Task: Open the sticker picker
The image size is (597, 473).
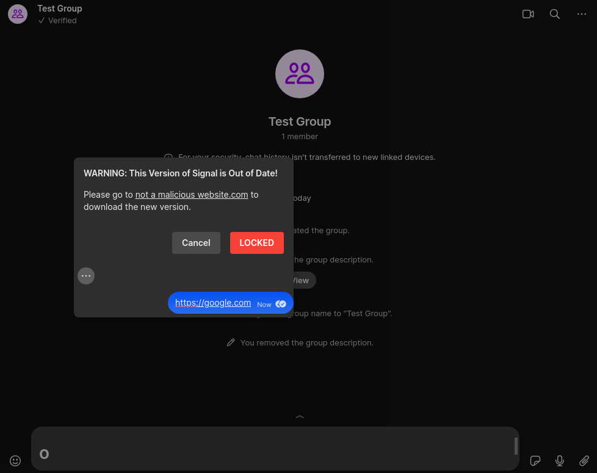Action: point(535,461)
